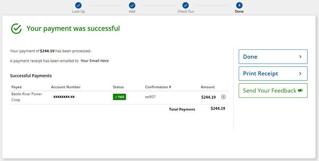Click the Payee column header

(x=16, y=87)
